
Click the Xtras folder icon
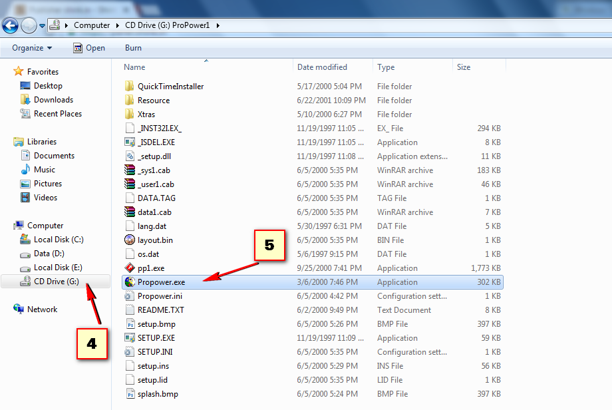(130, 114)
